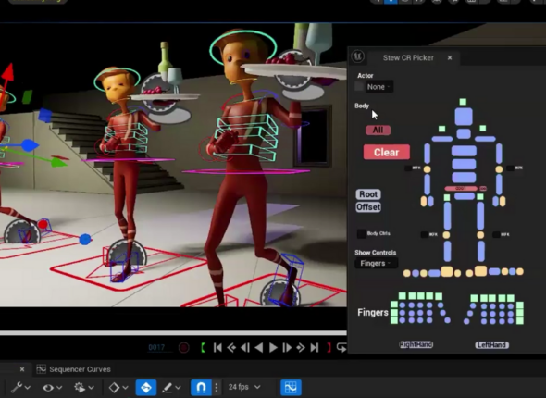Viewport: 546px width, 398px height.
Task: Select the head control in the picker
Action: click(x=464, y=117)
